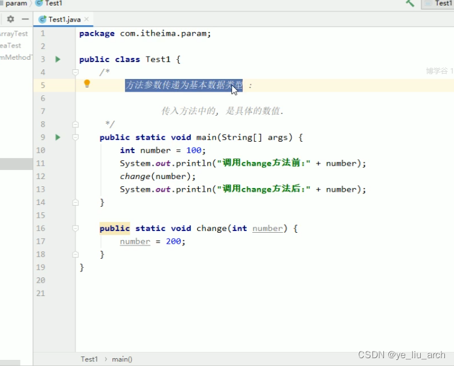Click the change(number) call on line 12
This screenshot has width=454, height=366.
pyautogui.click(x=158, y=176)
